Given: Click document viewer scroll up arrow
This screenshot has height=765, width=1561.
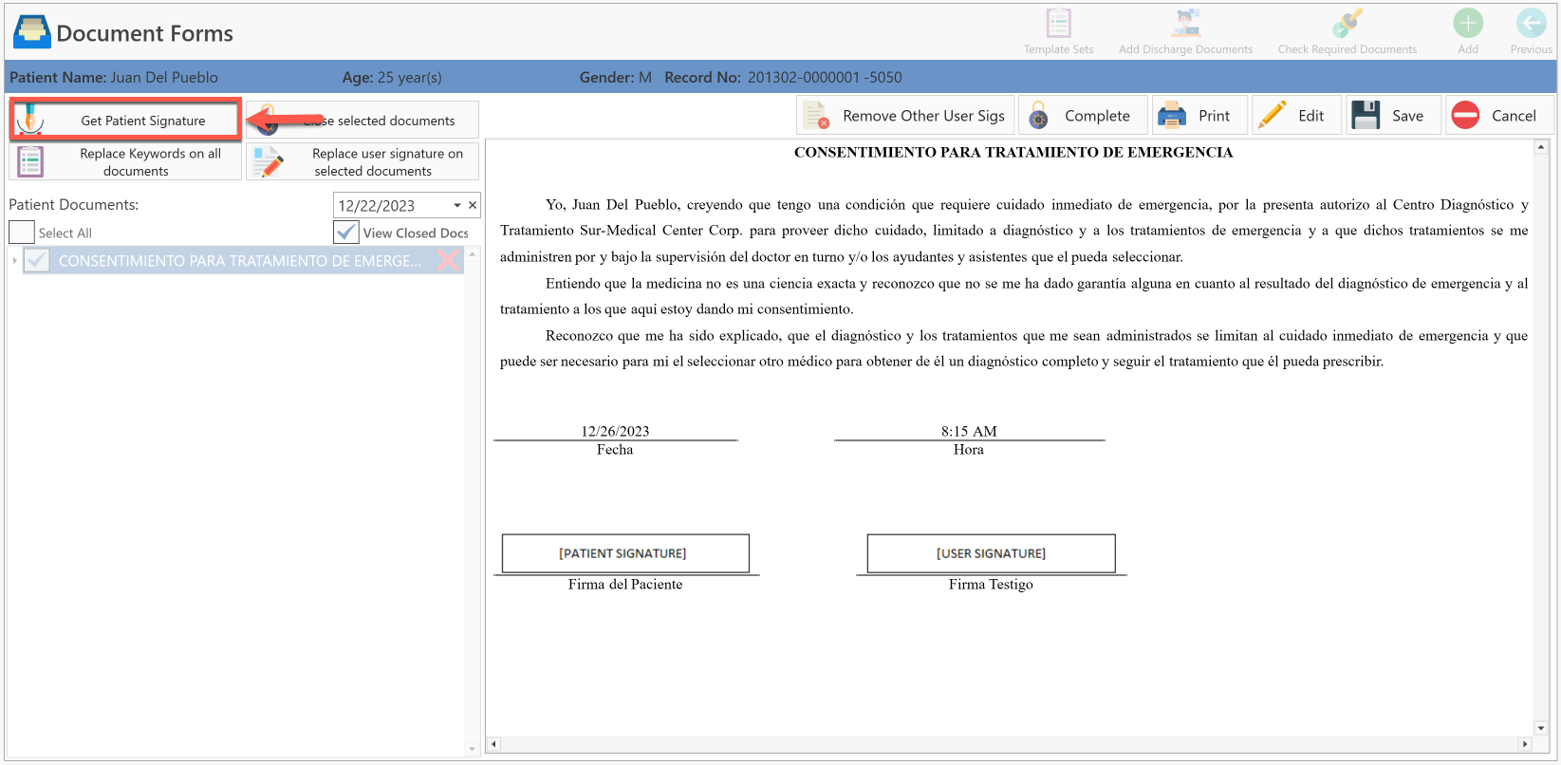Looking at the screenshot, I should pyautogui.click(x=1541, y=147).
